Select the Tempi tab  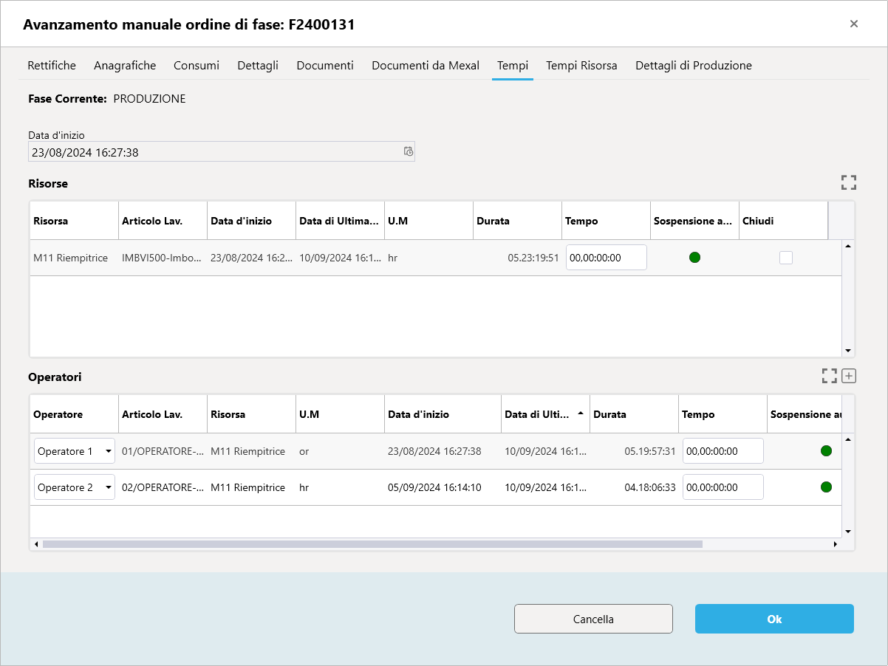[513, 65]
